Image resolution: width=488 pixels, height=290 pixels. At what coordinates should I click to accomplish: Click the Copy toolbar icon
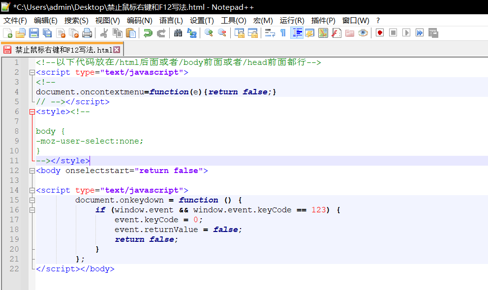pos(118,33)
